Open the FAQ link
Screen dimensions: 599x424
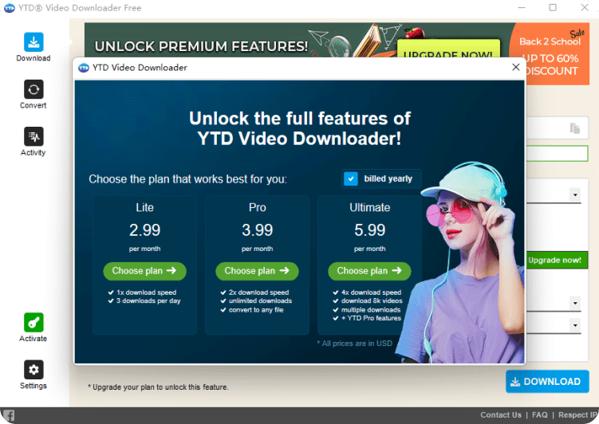click(x=540, y=415)
